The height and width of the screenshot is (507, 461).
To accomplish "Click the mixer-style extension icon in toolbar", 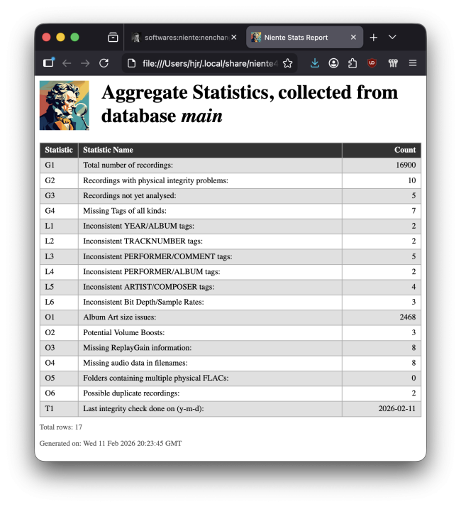I will (393, 63).
